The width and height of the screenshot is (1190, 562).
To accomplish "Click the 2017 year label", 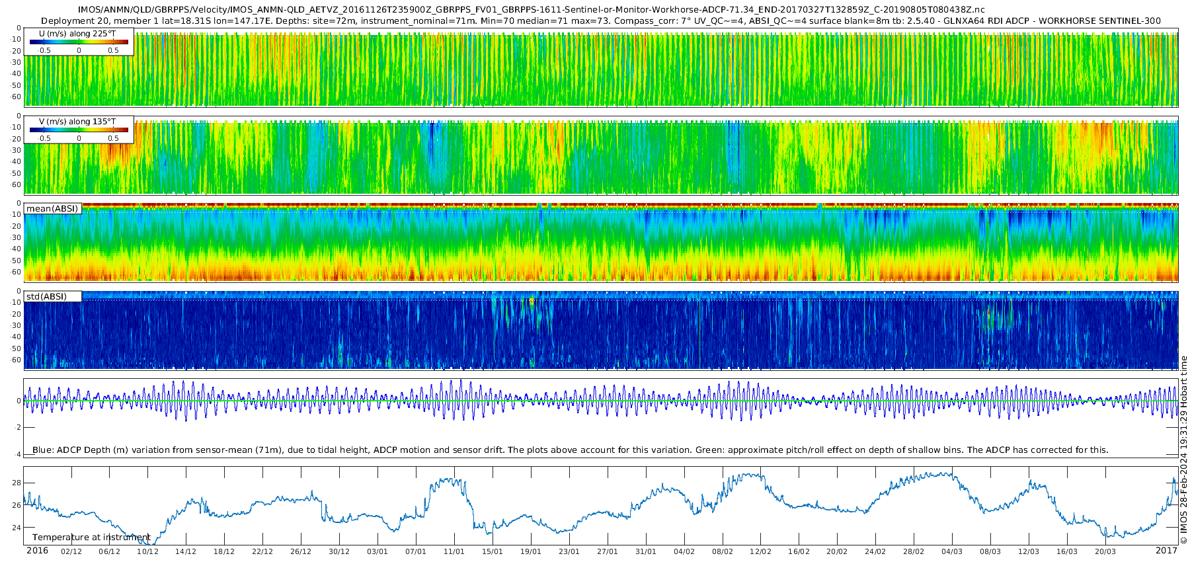I will pos(1166,551).
